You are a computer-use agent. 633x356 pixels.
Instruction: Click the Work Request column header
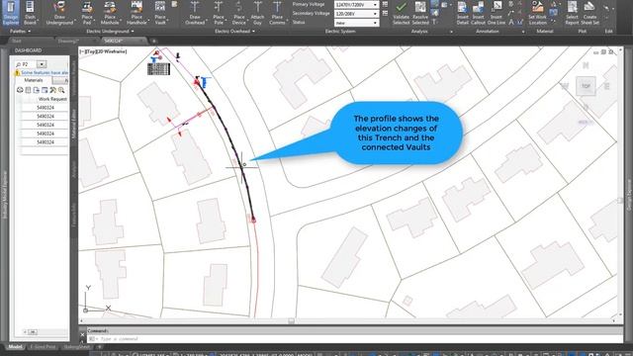click(x=52, y=99)
